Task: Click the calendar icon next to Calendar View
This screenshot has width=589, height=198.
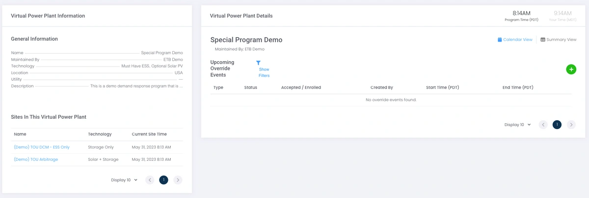Action: coord(500,40)
